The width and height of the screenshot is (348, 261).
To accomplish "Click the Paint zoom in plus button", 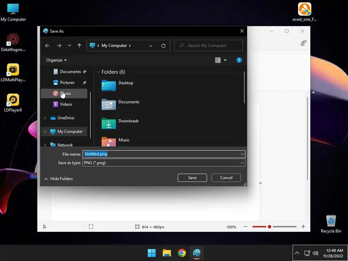I will coord(303,227).
